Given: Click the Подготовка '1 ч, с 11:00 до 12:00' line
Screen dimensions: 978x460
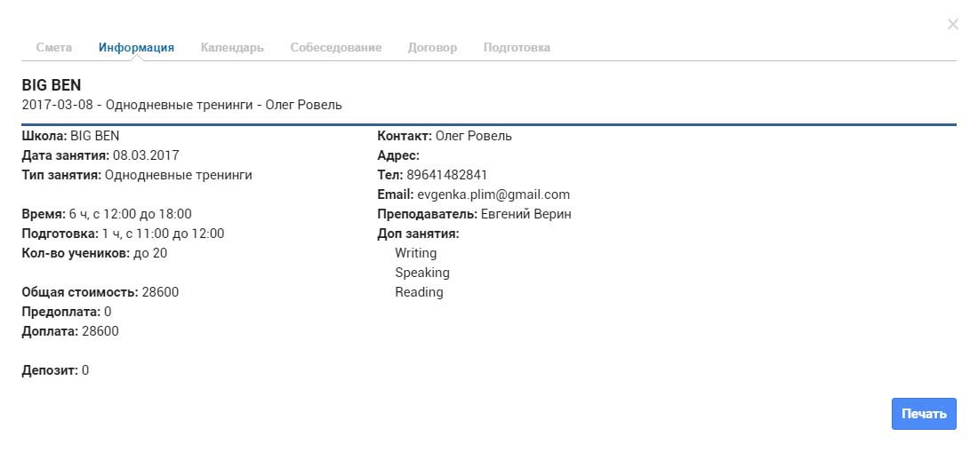Looking at the screenshot, I should click(123, 234).
